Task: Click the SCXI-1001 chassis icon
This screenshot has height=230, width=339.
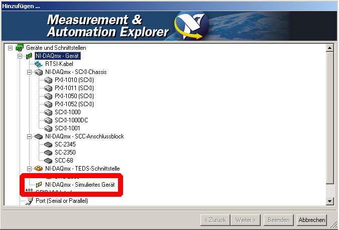Action: (x=48, y=128)
